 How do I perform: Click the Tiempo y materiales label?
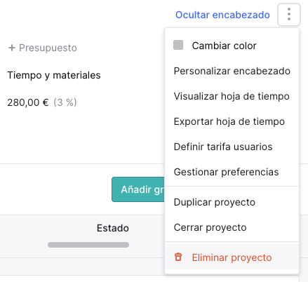point(54,75)
